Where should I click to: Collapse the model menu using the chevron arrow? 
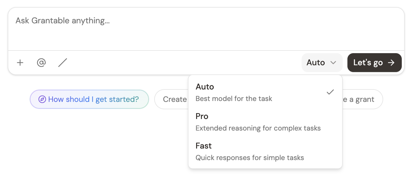pyautogui.click(x=333, y=63)
